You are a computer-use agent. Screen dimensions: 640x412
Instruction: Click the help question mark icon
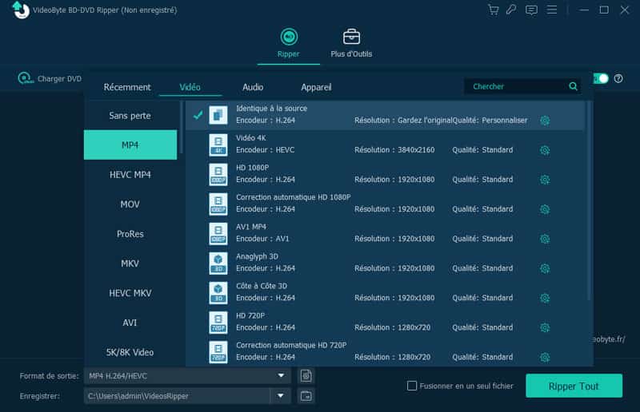click(x=618, y=78)
